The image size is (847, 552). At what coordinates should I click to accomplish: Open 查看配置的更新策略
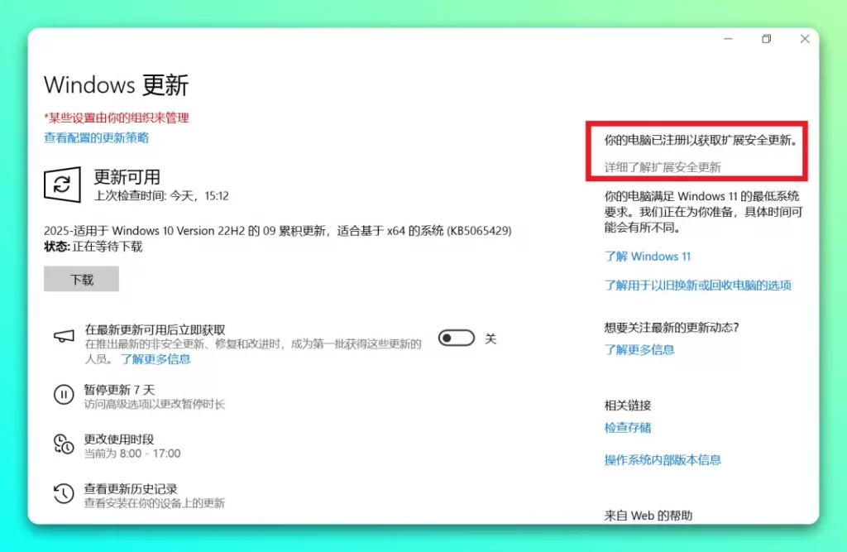(96, 137)
